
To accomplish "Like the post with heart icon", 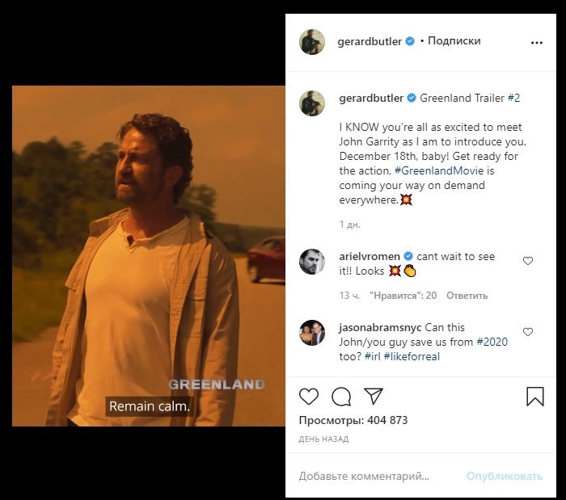I will 309,396.
